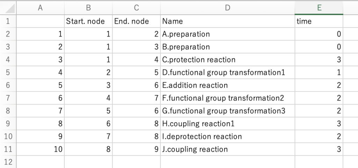Viewport: 358px width, 168px height.
Task: Select the highlighted column E header
Action: point(319,8)
